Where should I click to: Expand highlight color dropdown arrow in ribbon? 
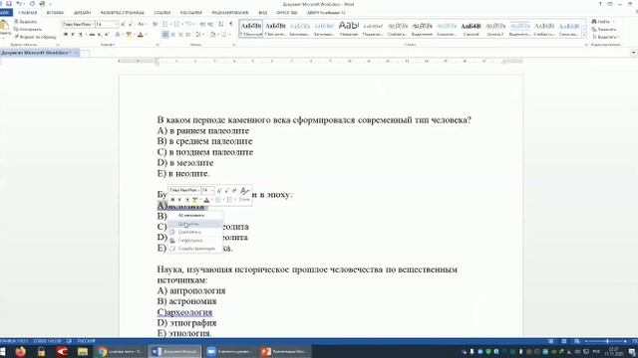[x=135, y=35]
